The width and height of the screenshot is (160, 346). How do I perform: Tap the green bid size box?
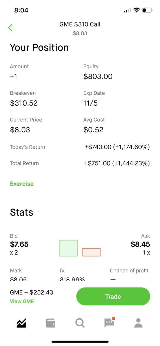point(68,248)
